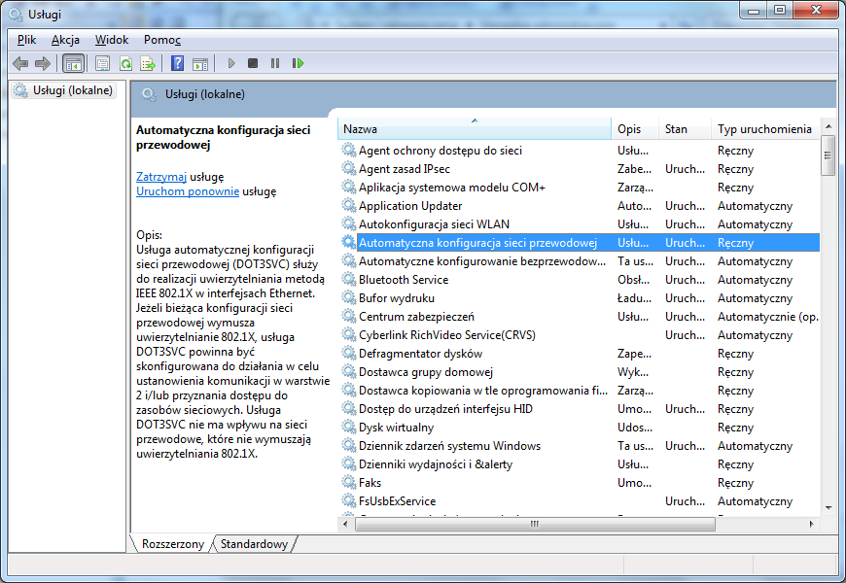This screenshot has height=583, width=846.
Task: Sort by Typ uruchomienia column header
Action: point(763,129)
